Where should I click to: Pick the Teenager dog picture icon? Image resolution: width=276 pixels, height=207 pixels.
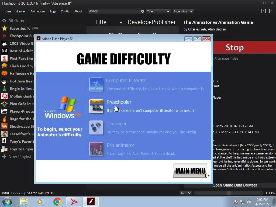[96, 127]
